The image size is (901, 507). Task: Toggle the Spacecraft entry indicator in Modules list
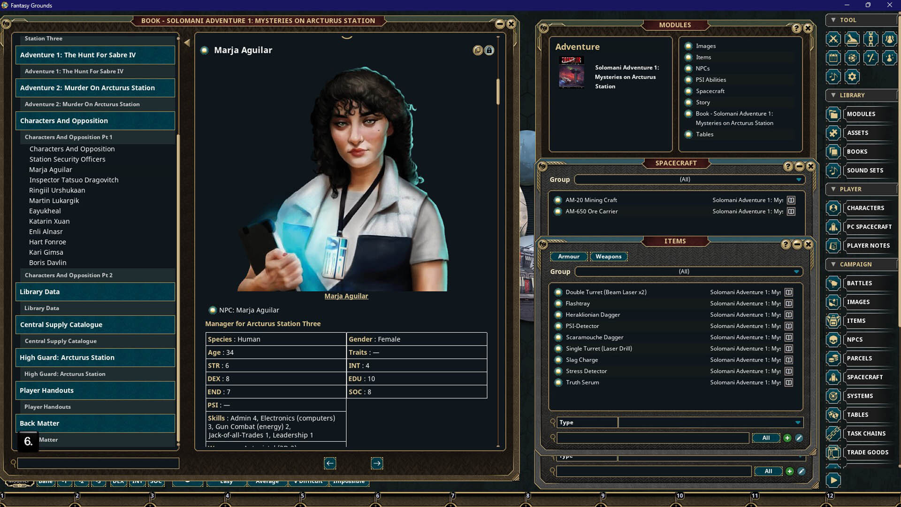pyautogui.click(x=688, y=91)
